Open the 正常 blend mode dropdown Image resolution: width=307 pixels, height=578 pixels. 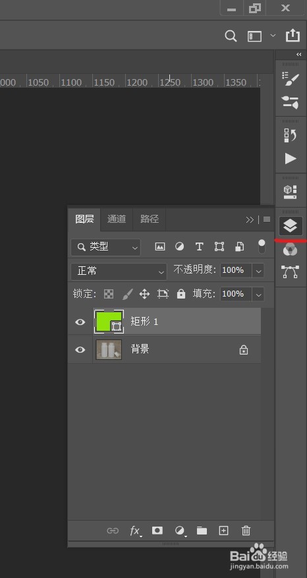click(x=119, y=272)
